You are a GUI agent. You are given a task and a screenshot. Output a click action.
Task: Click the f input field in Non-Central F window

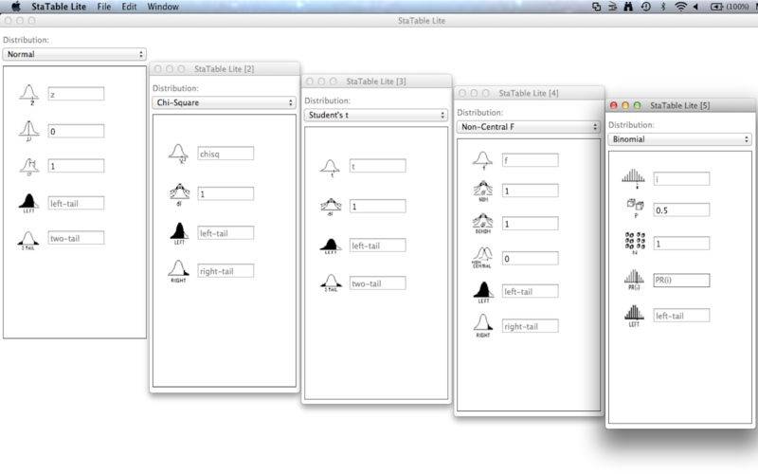531,160
